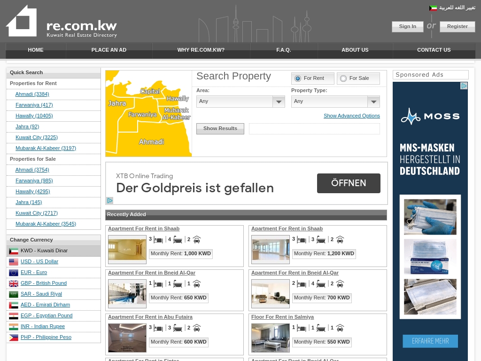Open Kuwait City (3225) rent listings
Viewport: 481px width, 361px height.
pyautogui.click(x=37, y=137)
